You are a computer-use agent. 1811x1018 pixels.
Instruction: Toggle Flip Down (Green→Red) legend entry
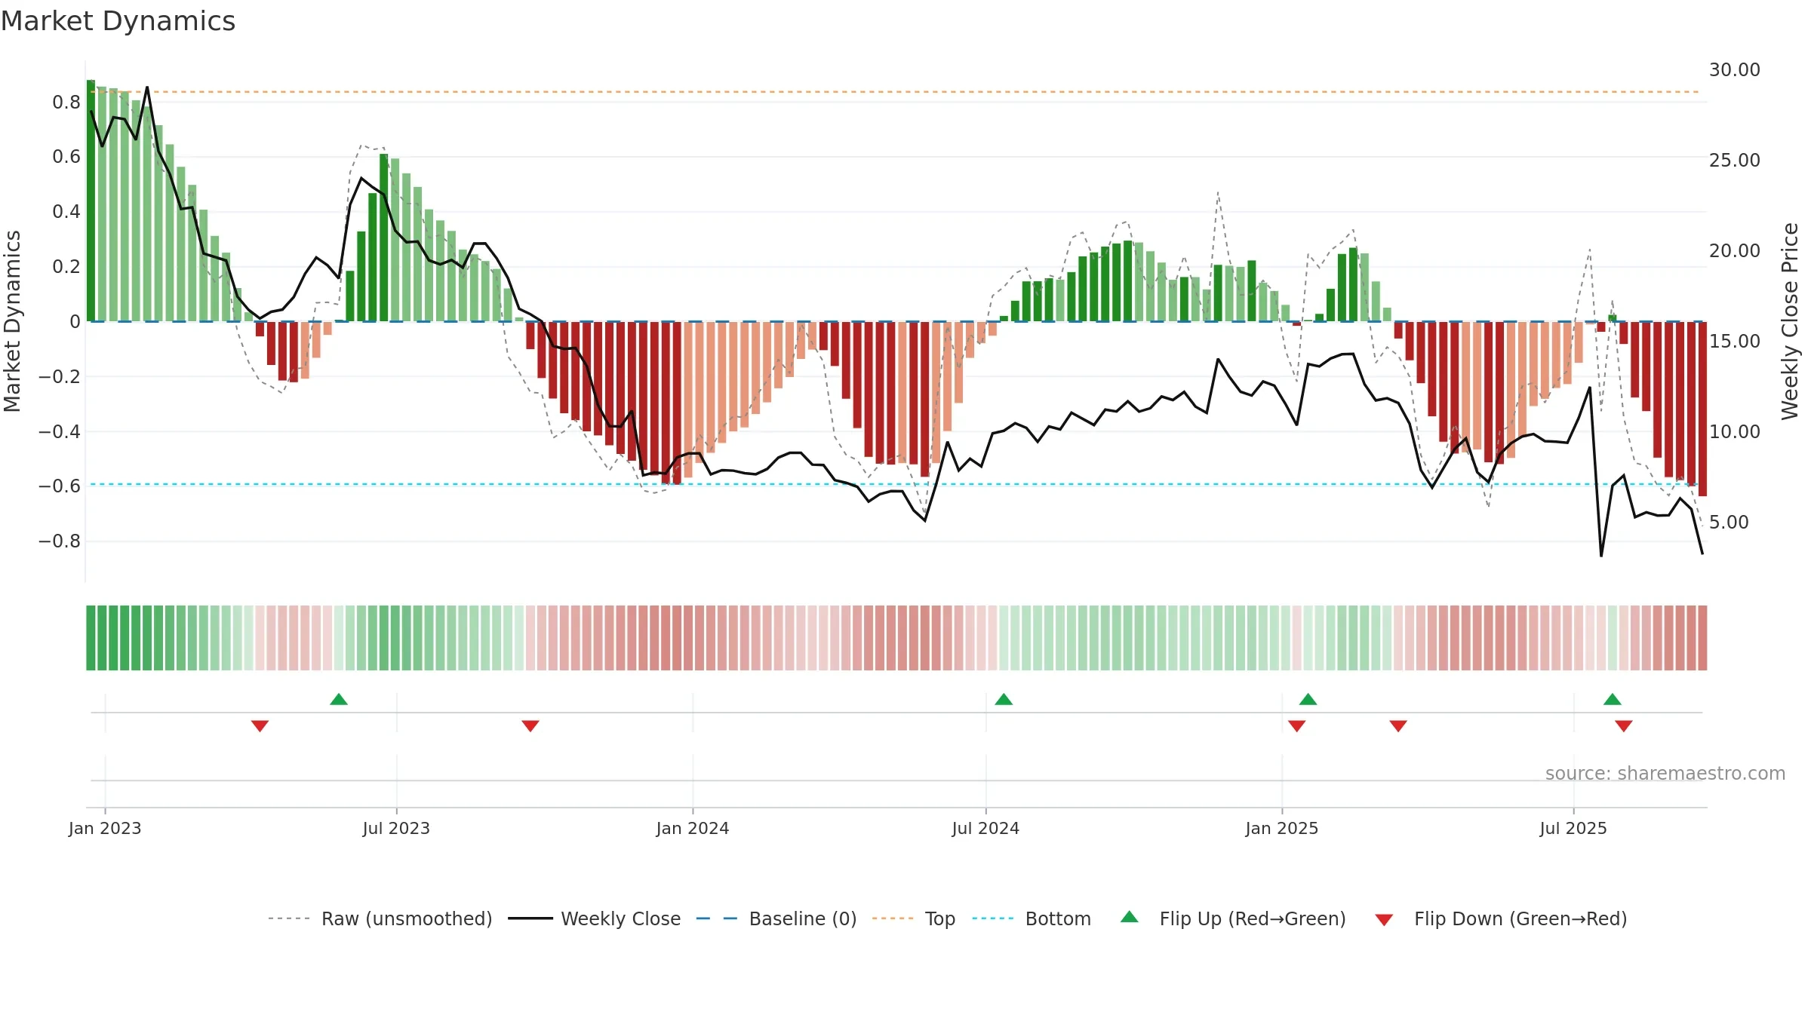1500,918
